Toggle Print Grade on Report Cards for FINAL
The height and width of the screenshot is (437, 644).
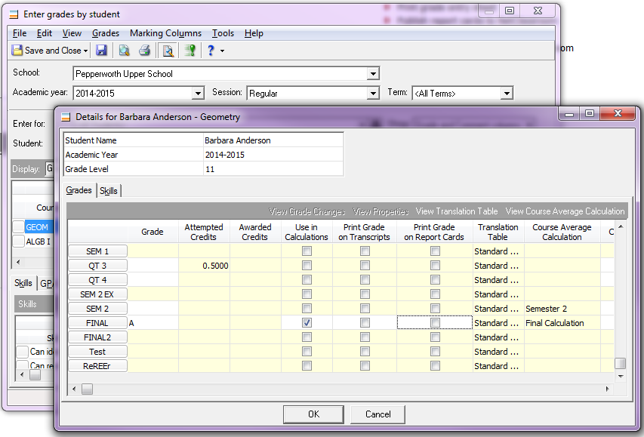(x=435, y=323)
